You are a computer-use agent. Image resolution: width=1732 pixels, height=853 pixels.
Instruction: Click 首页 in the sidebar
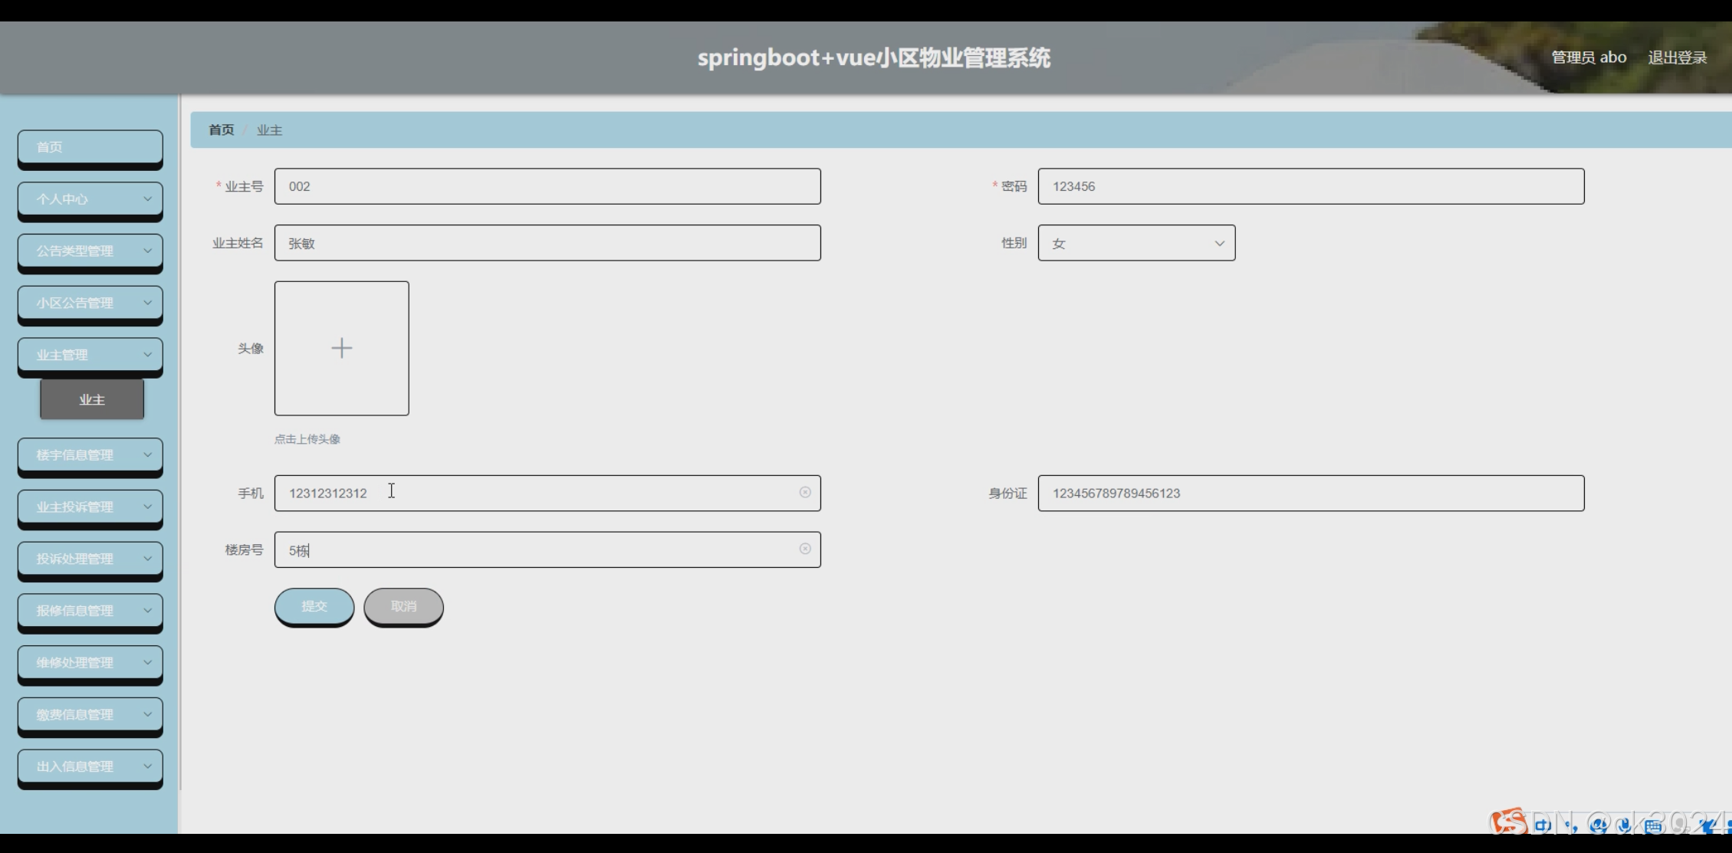click(x=90, y=147)
